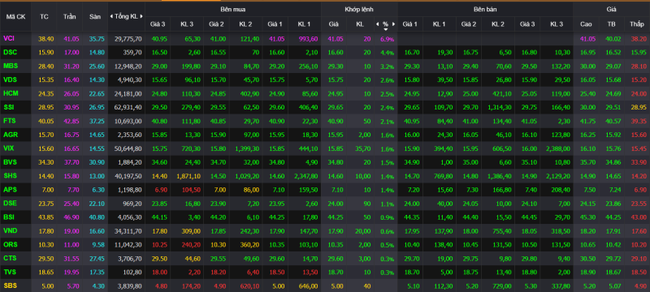Open SBS stock symbol
The image size is (650, 292).
point(10,286)
